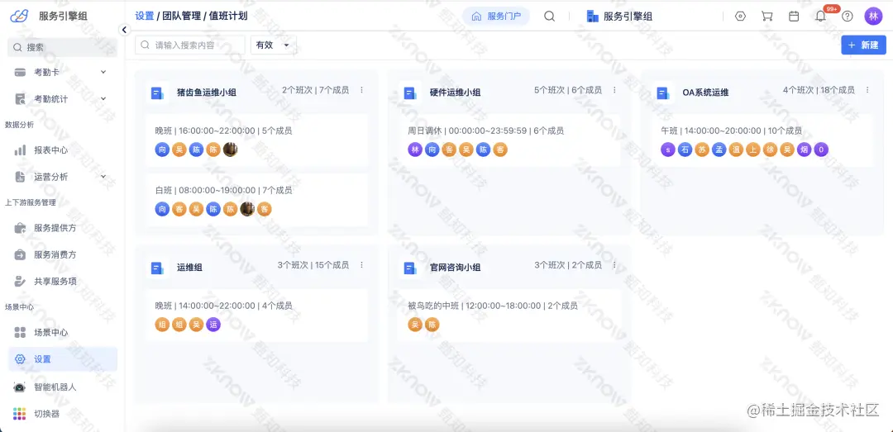Open more options for 运维组 card
Screen dimensions: 893x432
coord(361,264)
